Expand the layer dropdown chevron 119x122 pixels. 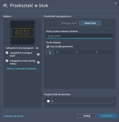[112, 101]
